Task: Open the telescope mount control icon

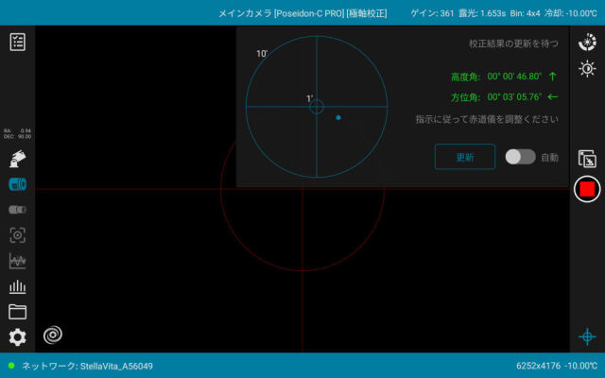Action: (17, 159)
